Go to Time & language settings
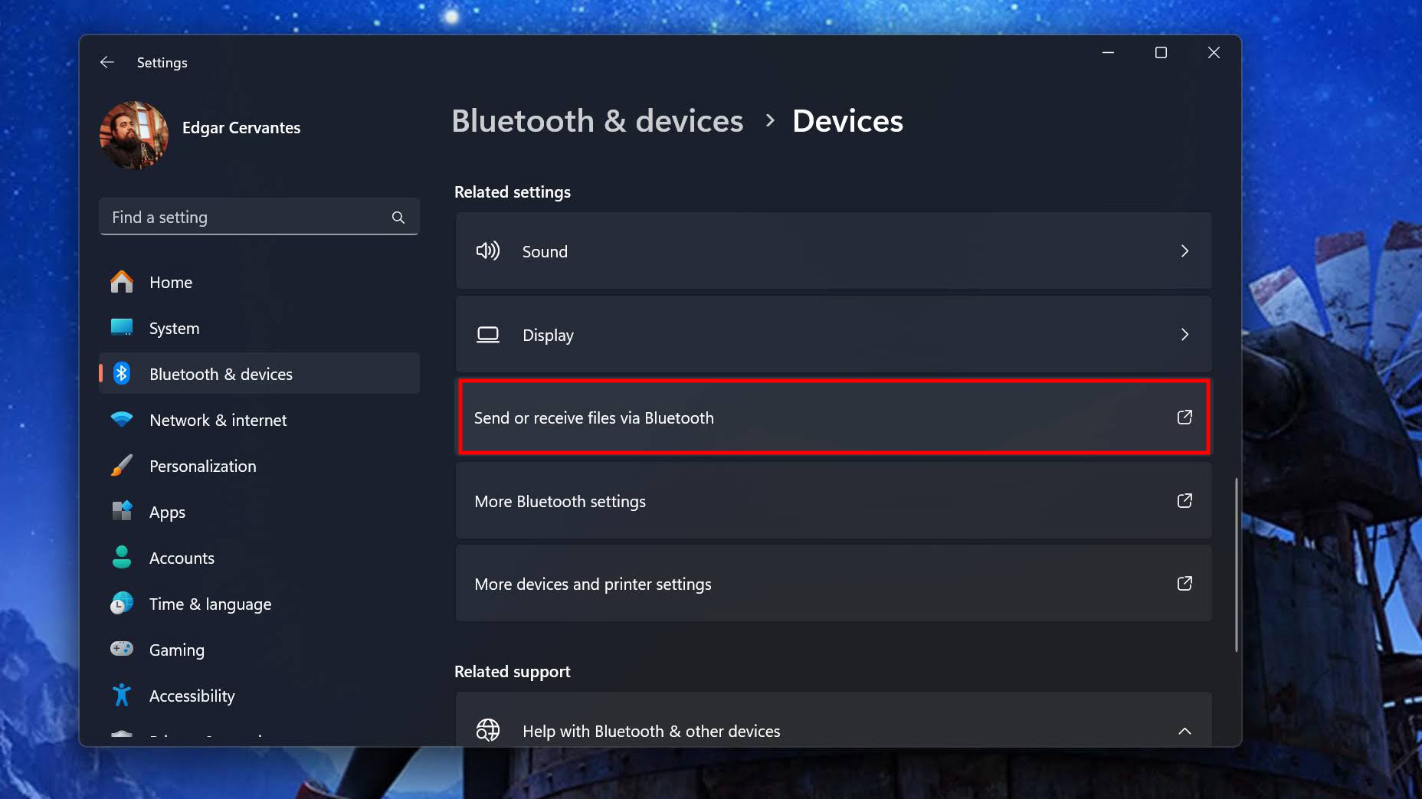This screenshot has height=799, width=1422. point(210,604)
